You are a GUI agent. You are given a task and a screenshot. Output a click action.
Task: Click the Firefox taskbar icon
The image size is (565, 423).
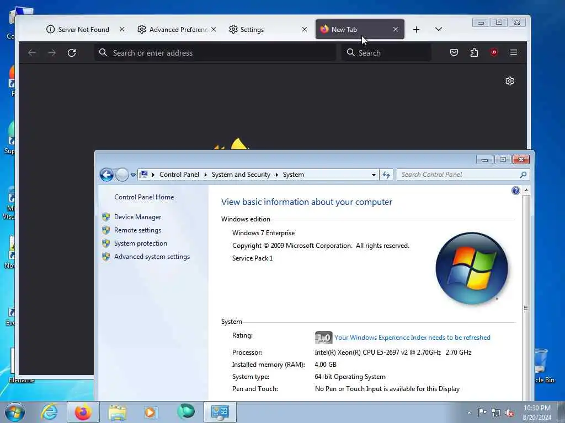83,412
